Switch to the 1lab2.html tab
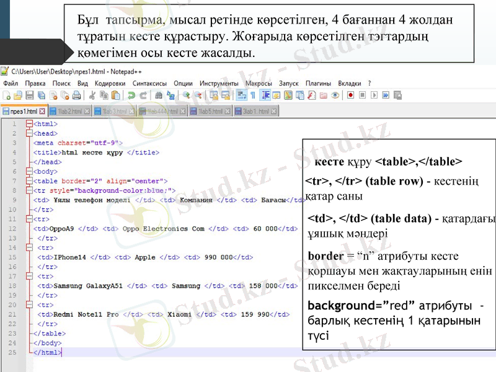This screenshot has height=372, width=496. coord(69,112)
